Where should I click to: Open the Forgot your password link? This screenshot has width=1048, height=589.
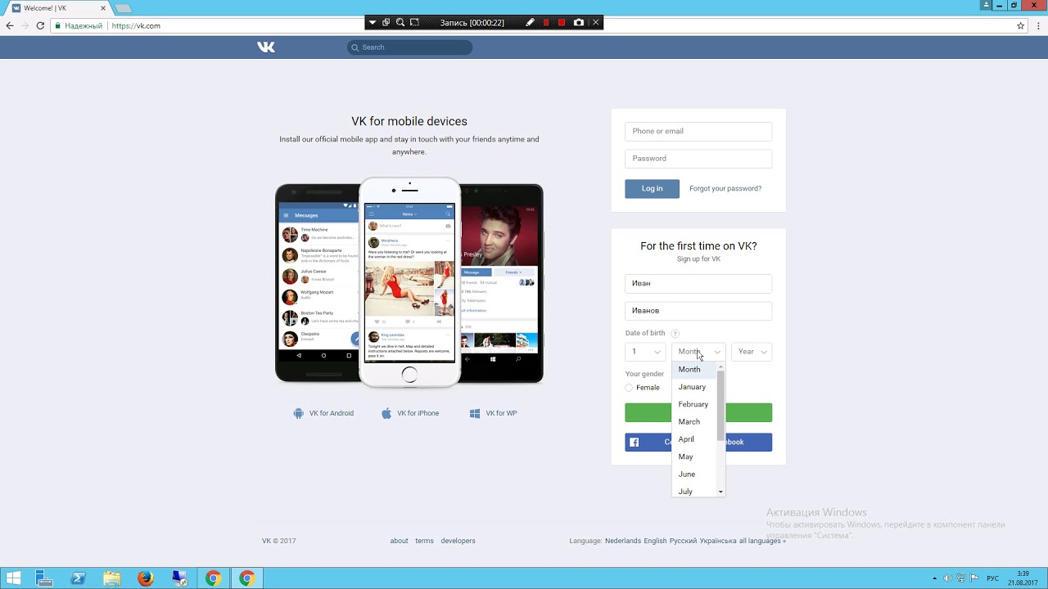(725, 189)
